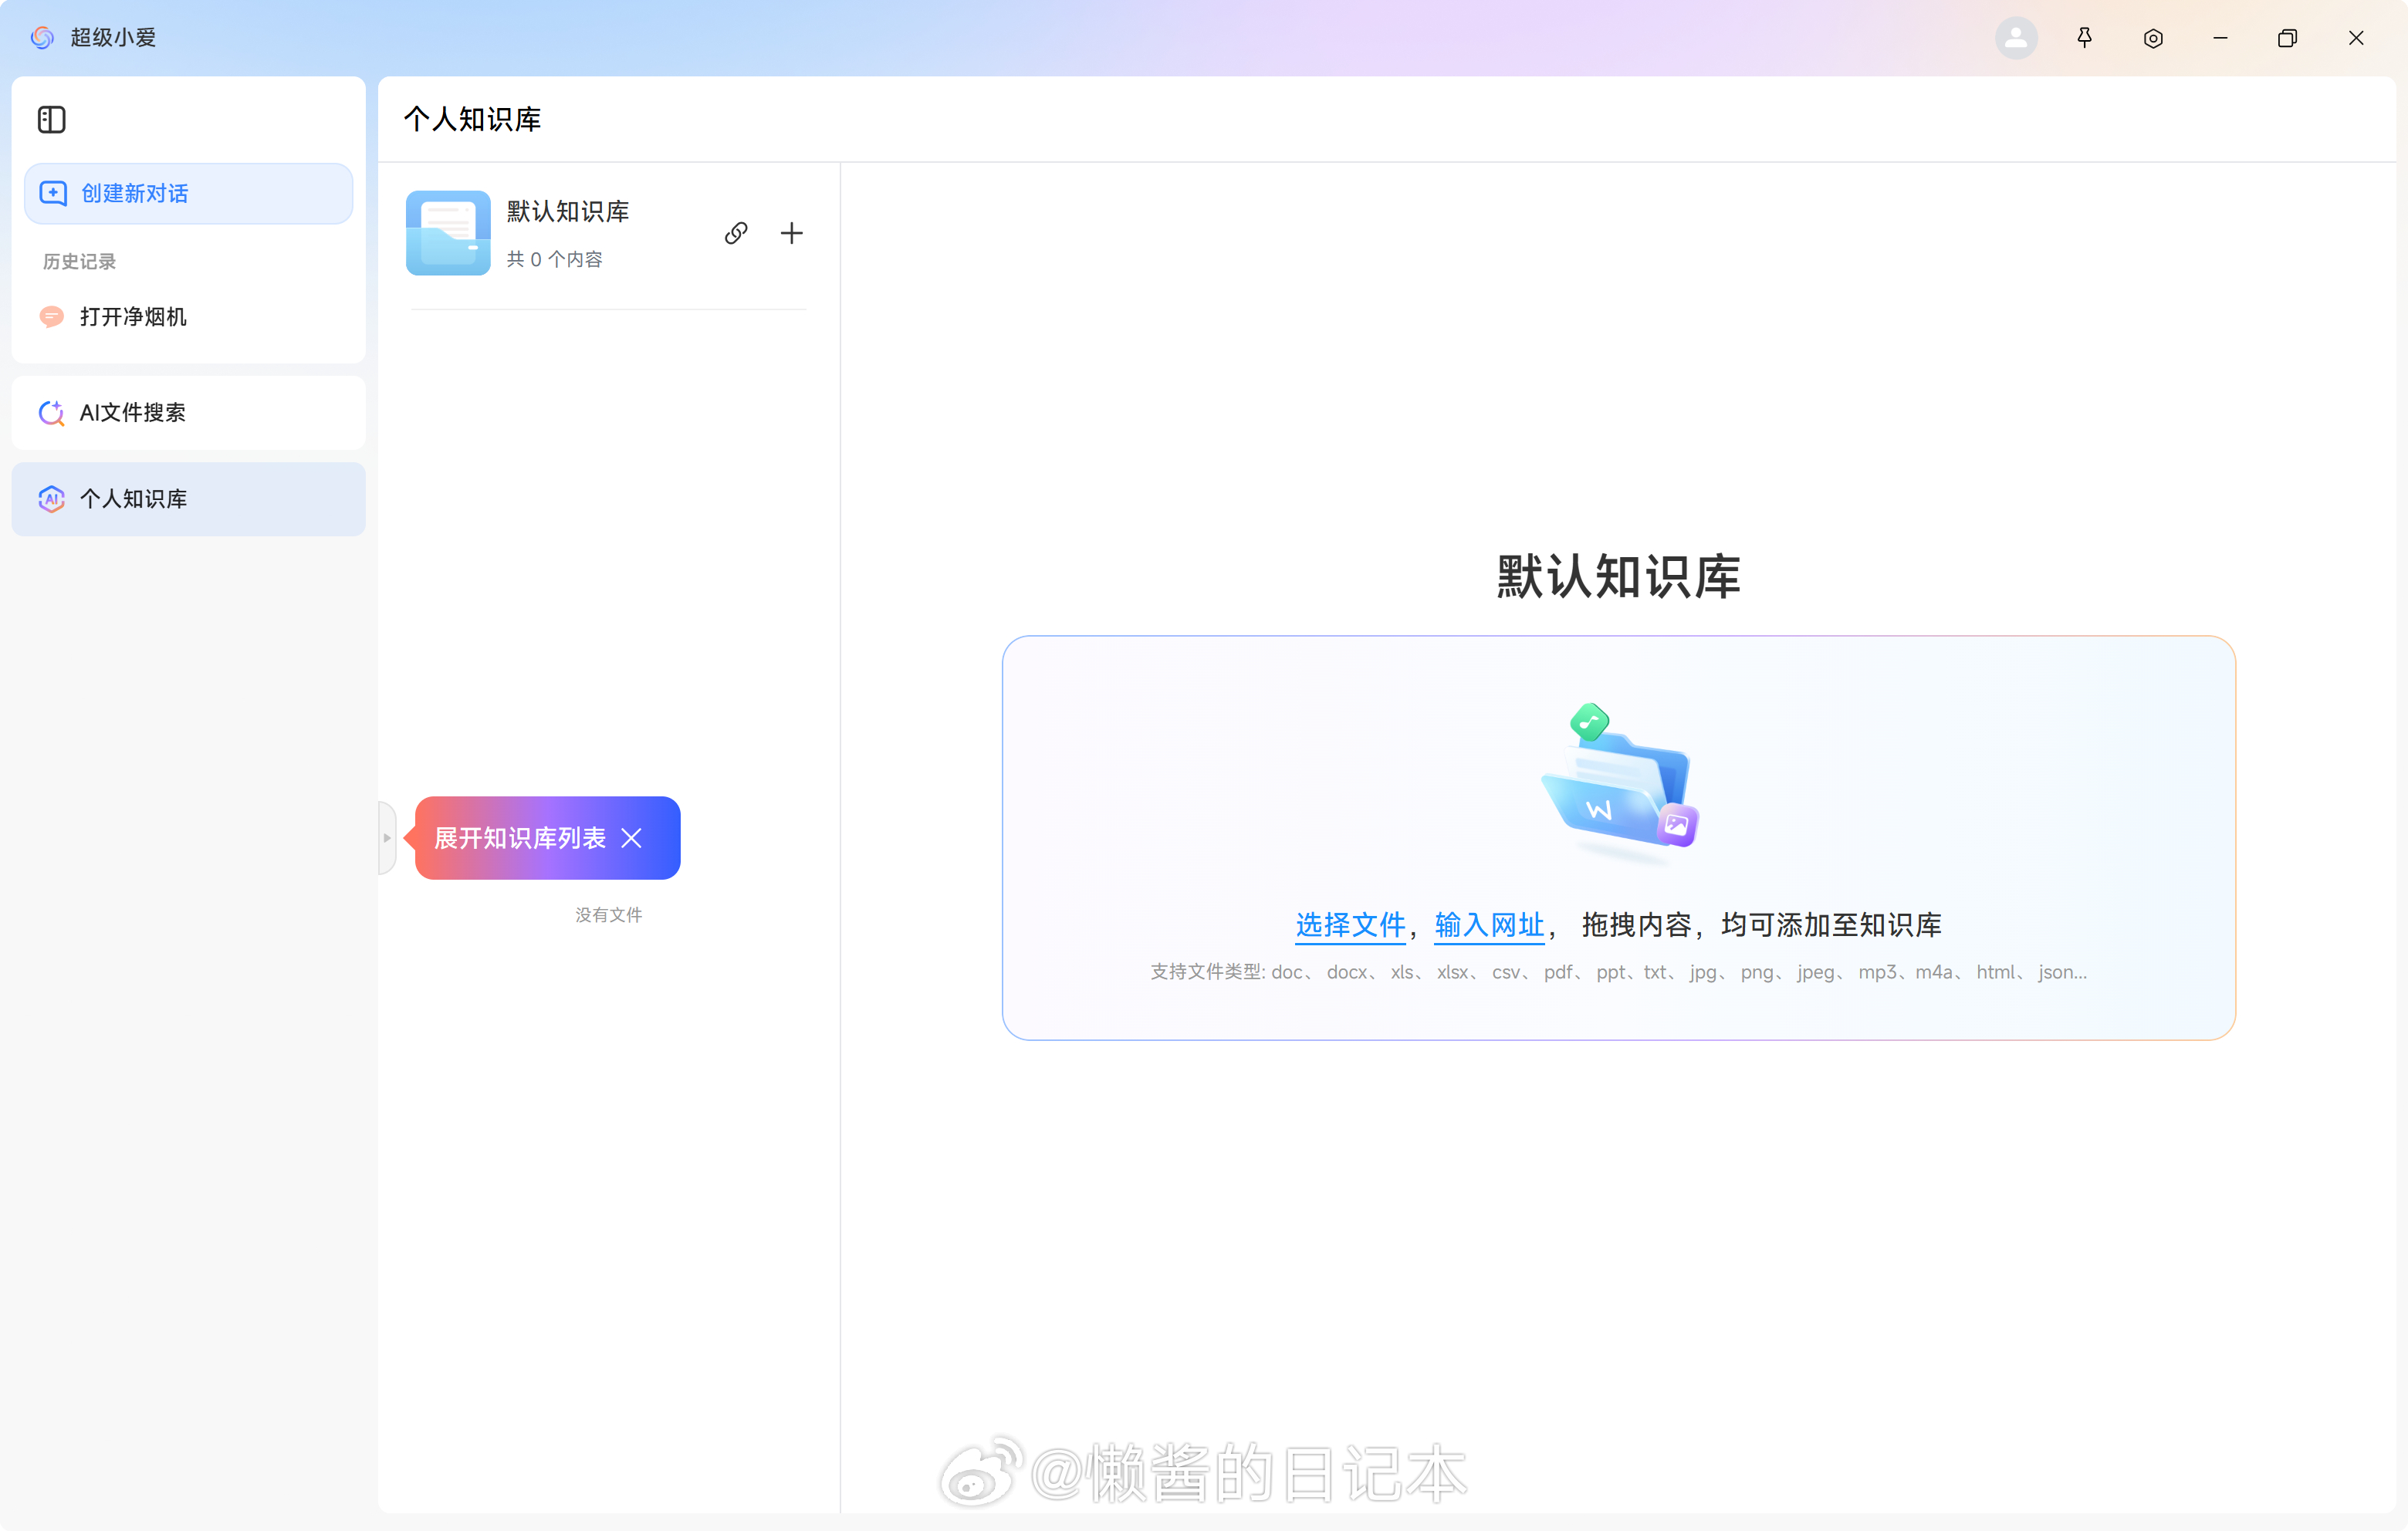Dismiss the 展开知识库列表 tooltip
Screen dimensions: 2408x1531
631,838
